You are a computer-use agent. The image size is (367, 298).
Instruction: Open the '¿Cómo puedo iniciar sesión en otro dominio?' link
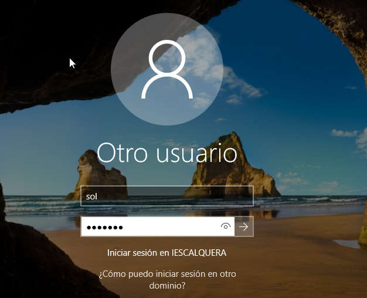coord(167,279)
